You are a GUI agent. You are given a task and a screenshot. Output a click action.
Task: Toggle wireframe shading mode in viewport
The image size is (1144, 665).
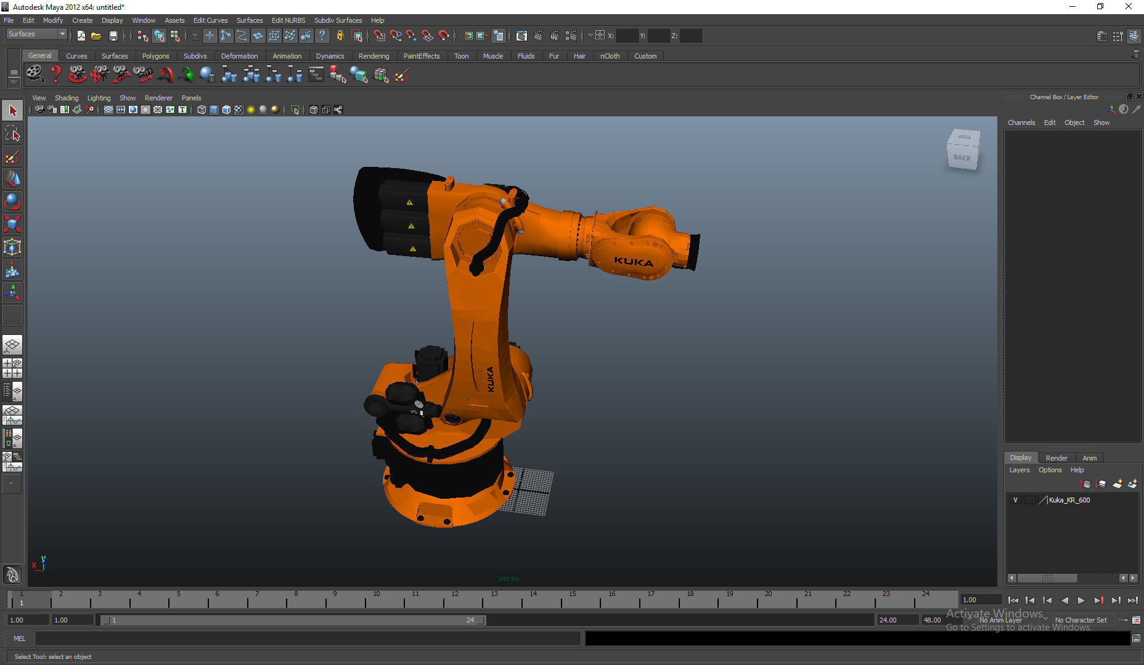[202, 110]
